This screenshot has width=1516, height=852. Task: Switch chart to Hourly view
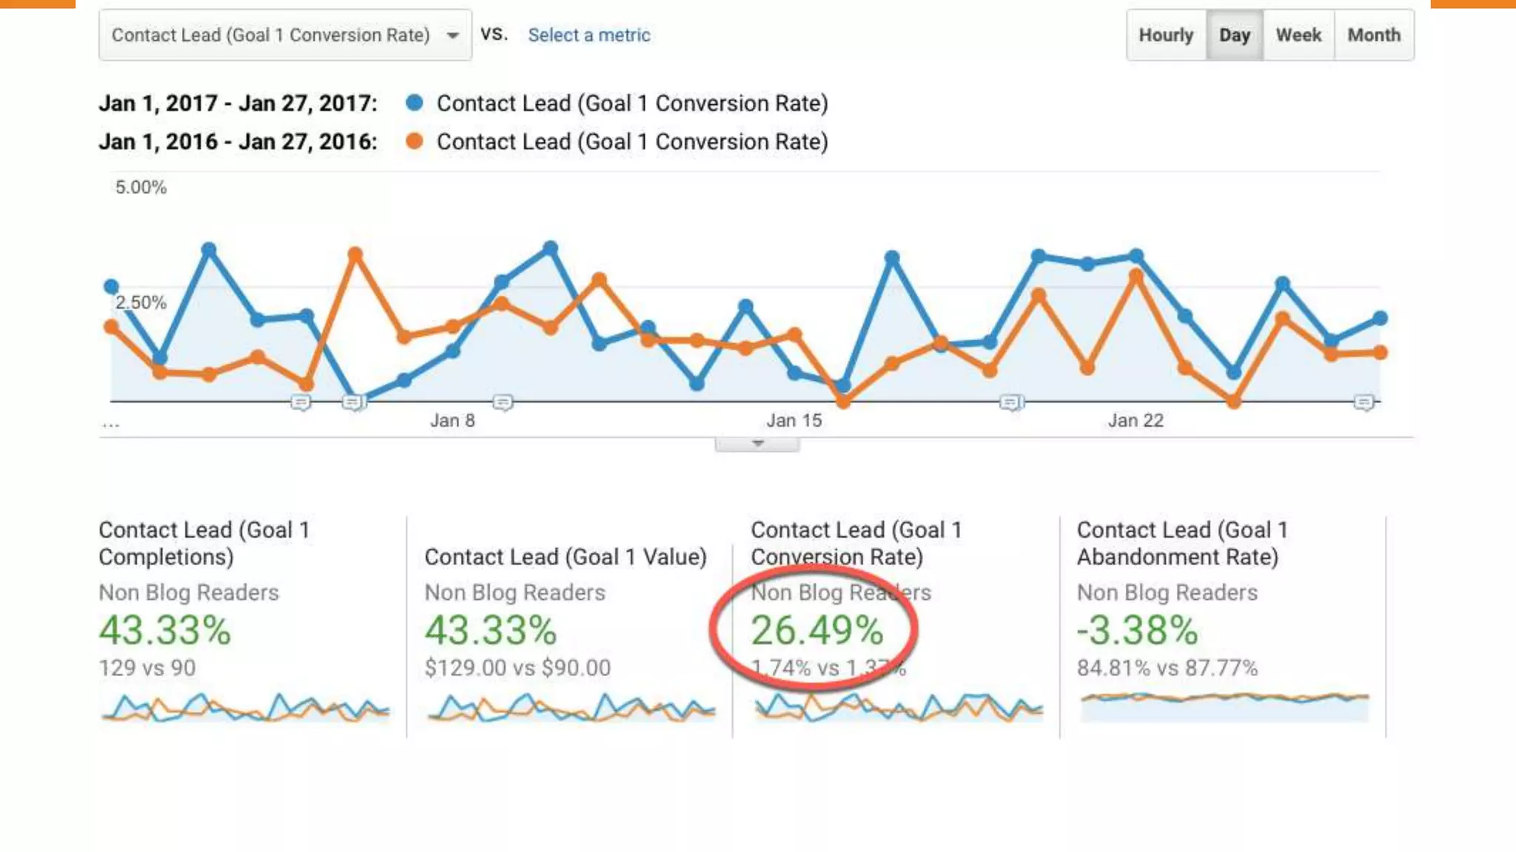[x=1166, y=35]
